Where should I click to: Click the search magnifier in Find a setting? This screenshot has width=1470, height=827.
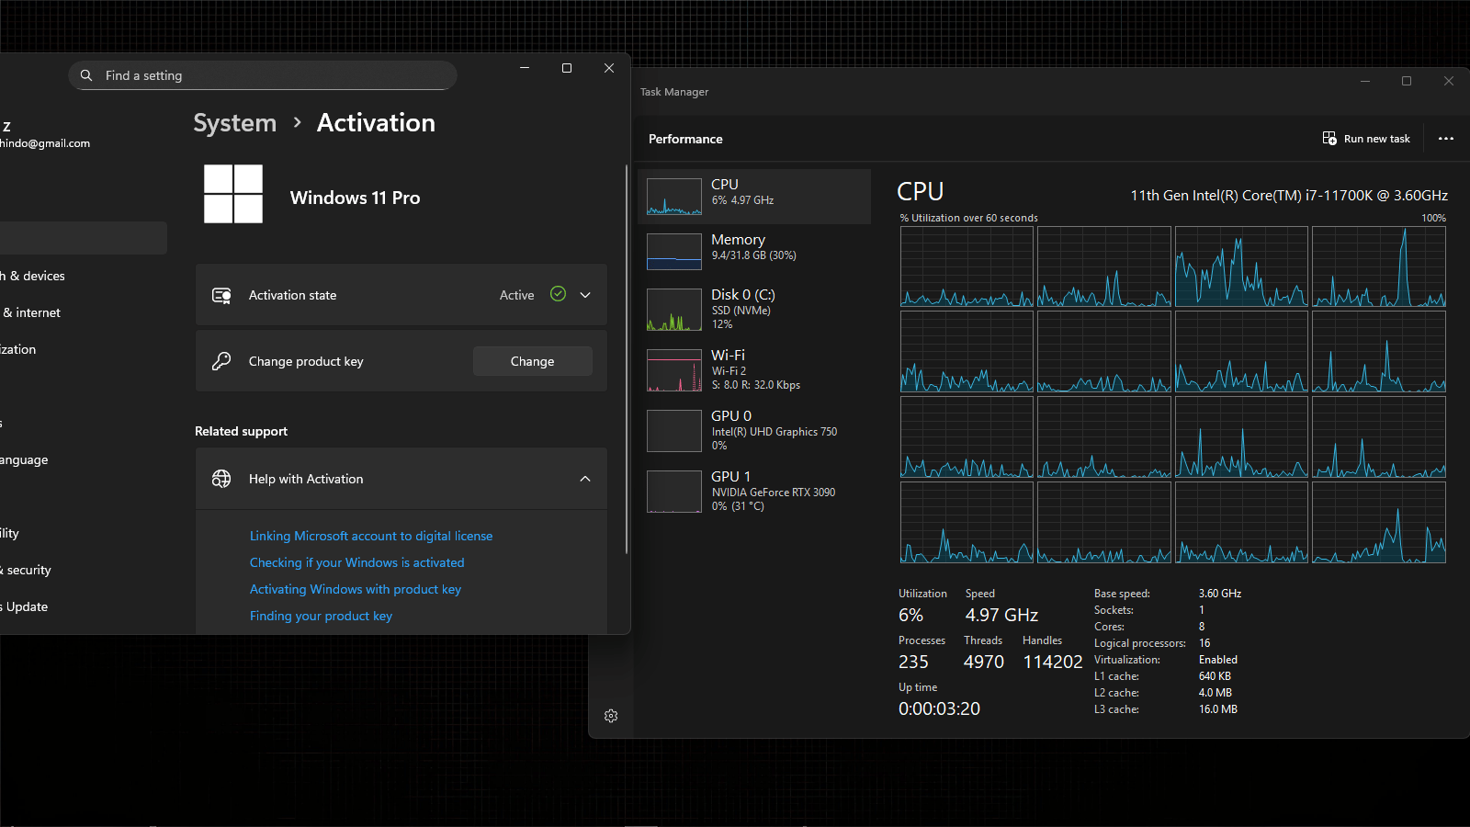click(85, 75)
